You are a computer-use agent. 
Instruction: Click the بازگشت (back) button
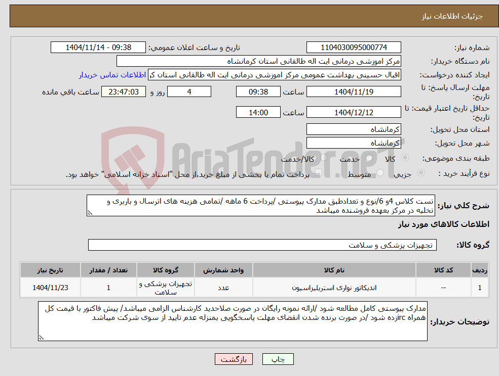[x=234, y=359]
